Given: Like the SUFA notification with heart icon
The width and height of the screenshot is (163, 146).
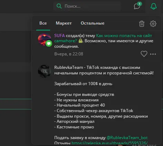Looking at the screenshot, I should coord(144,54).
